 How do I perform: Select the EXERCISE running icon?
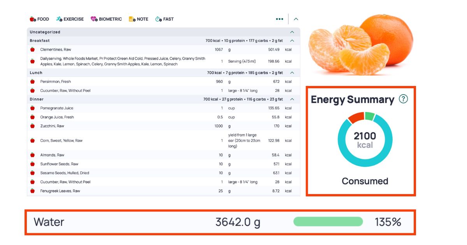point(58,19)
